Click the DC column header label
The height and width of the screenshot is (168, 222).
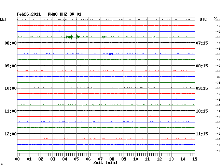pos(215,18)
